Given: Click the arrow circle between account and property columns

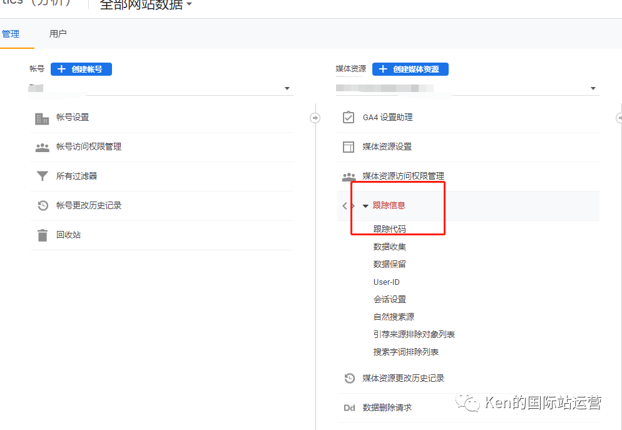Looking at the screenshot, I should (315, 117).
